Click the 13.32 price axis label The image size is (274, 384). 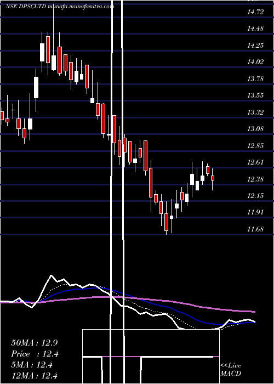coord(255,112)
